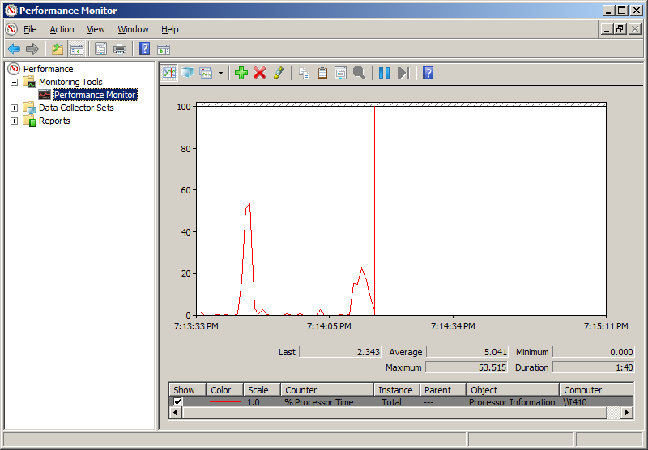Click View Log Data icon
This screenshot has width=648, height=450.
coord(187,73)
